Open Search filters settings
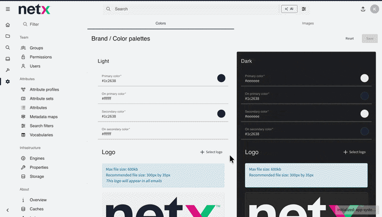Image resolution: width=382 pixels, height=217 pixels. click(x=42, y=126)
